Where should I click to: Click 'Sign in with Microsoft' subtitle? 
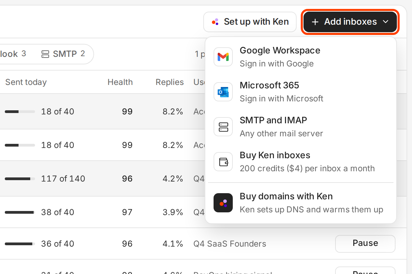pyautogui.click(x=282, y=99)
